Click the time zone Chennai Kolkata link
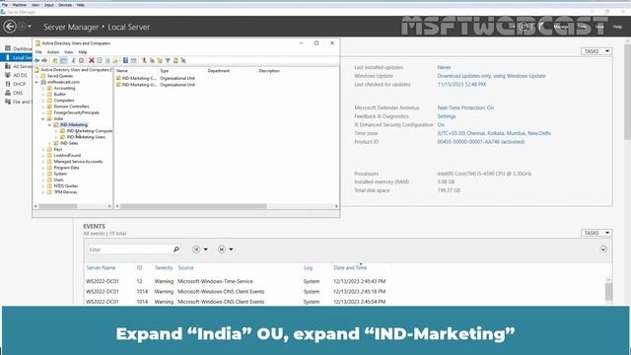Viewport: 631px width, 355px height. point(494,133)
